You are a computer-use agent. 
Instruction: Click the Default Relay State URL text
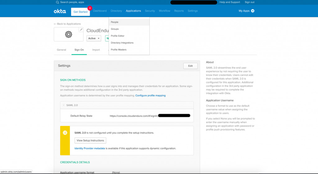pos(134,116)
